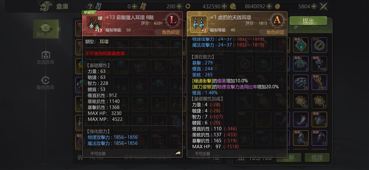Image resolution: width=369 pixels, height=170 pixels.
Task: Tap the plus next to 200 tickets
Action: tap(179, 6)
